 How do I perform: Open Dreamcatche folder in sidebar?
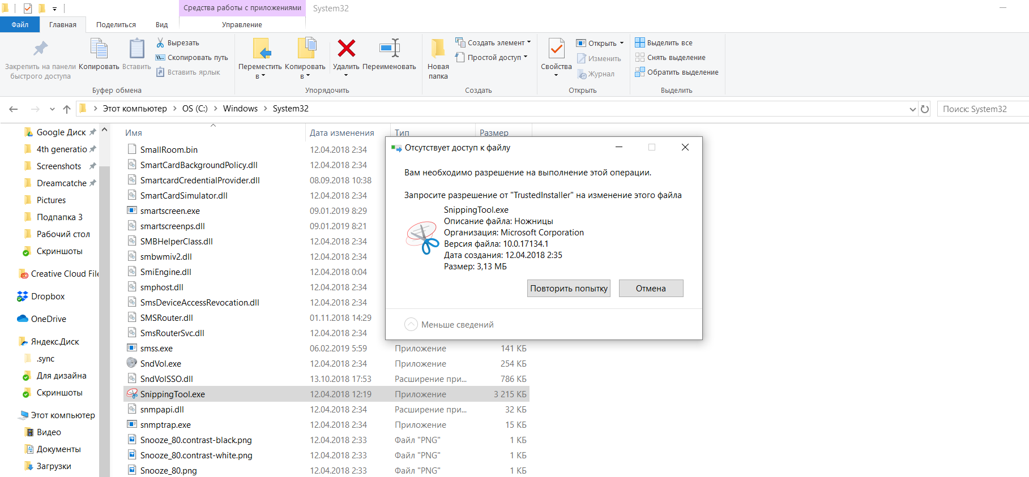[61, 183]
